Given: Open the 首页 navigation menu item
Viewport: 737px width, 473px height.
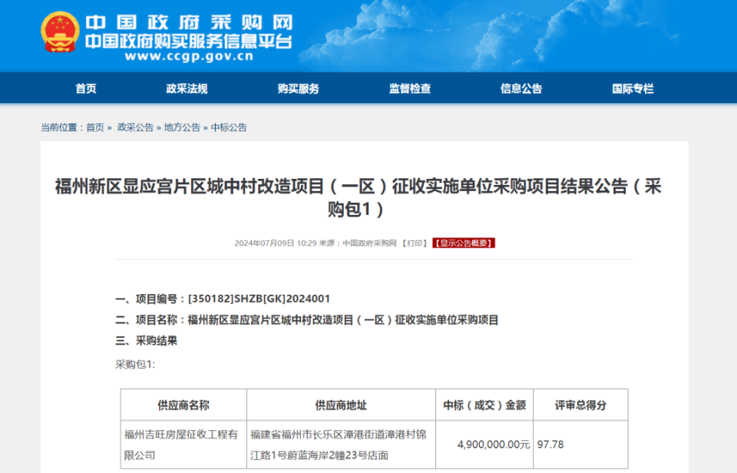Looking at the screenshot, I should click(x=85, y=88).
